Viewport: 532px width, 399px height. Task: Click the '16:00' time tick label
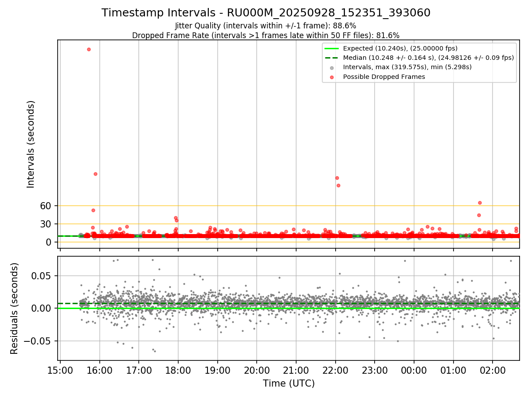pos(99,370)
